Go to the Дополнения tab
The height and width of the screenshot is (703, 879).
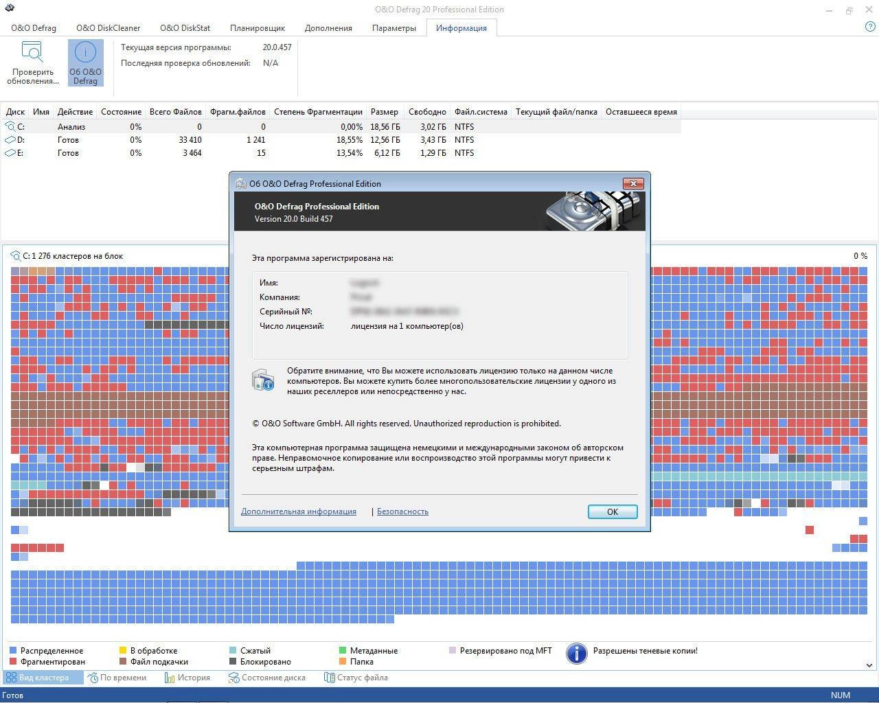328,28
